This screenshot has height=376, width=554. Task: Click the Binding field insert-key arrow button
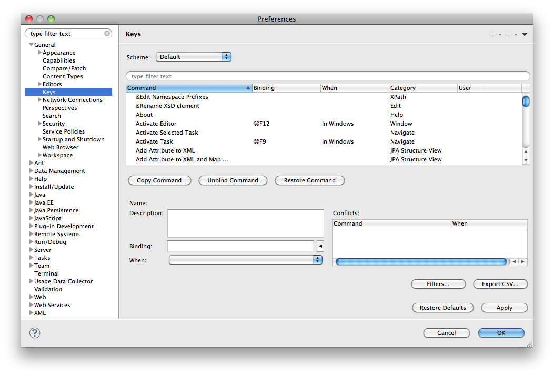coord(320,246)
